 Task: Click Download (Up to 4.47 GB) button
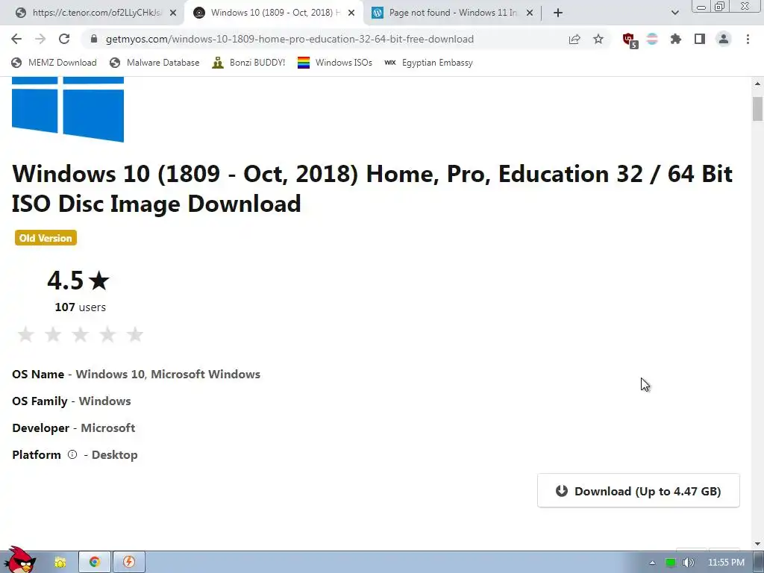coord(639,491)
